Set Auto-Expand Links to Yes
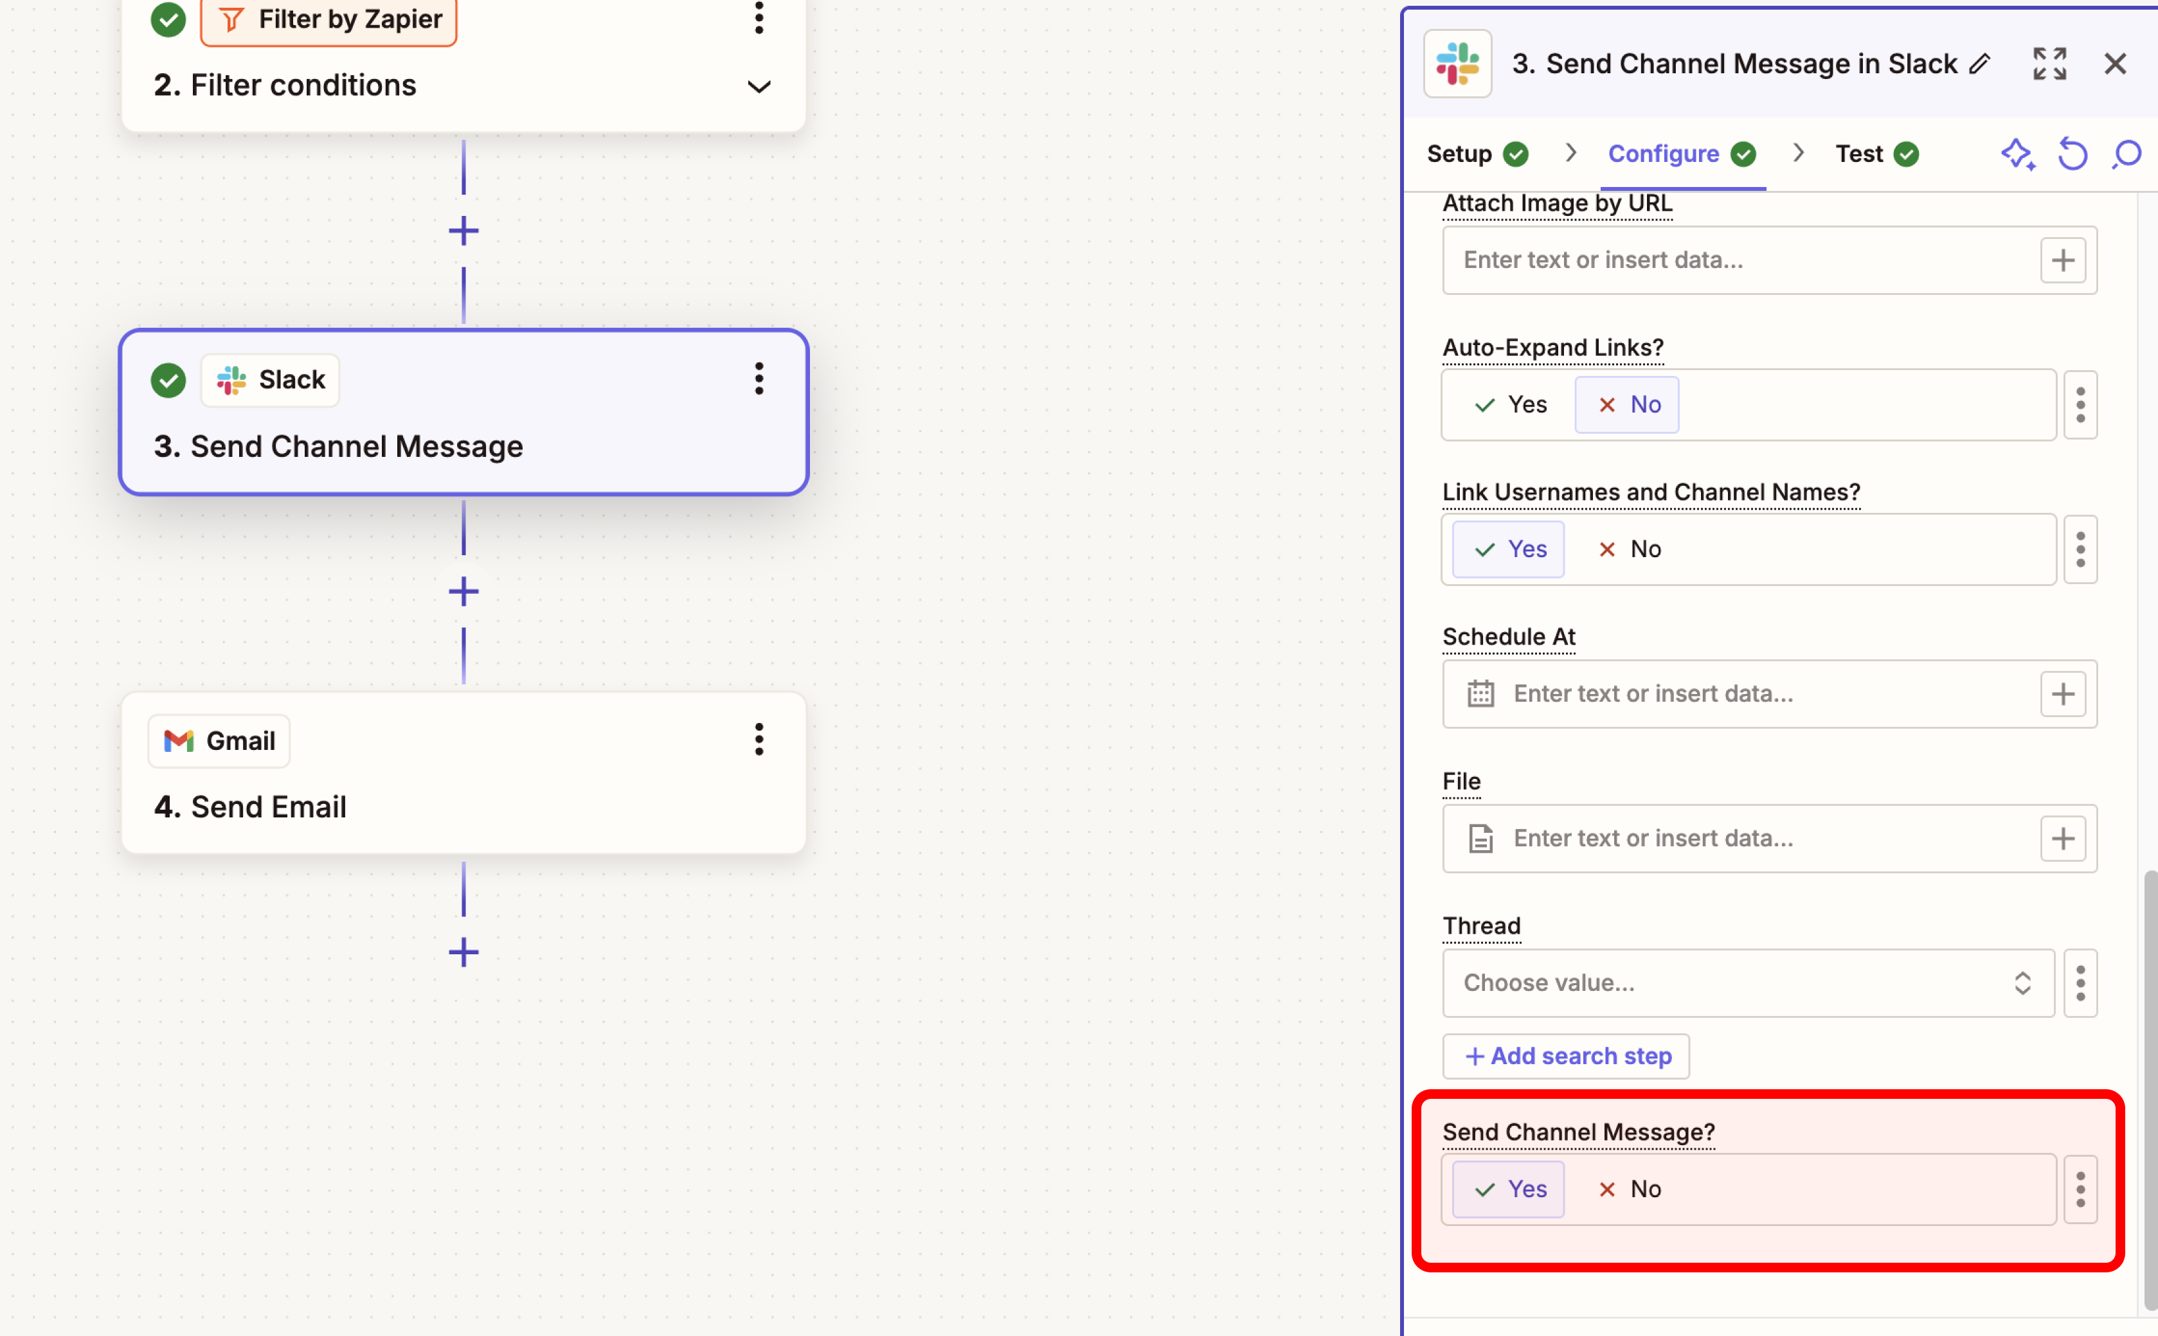 (1511, 405)
